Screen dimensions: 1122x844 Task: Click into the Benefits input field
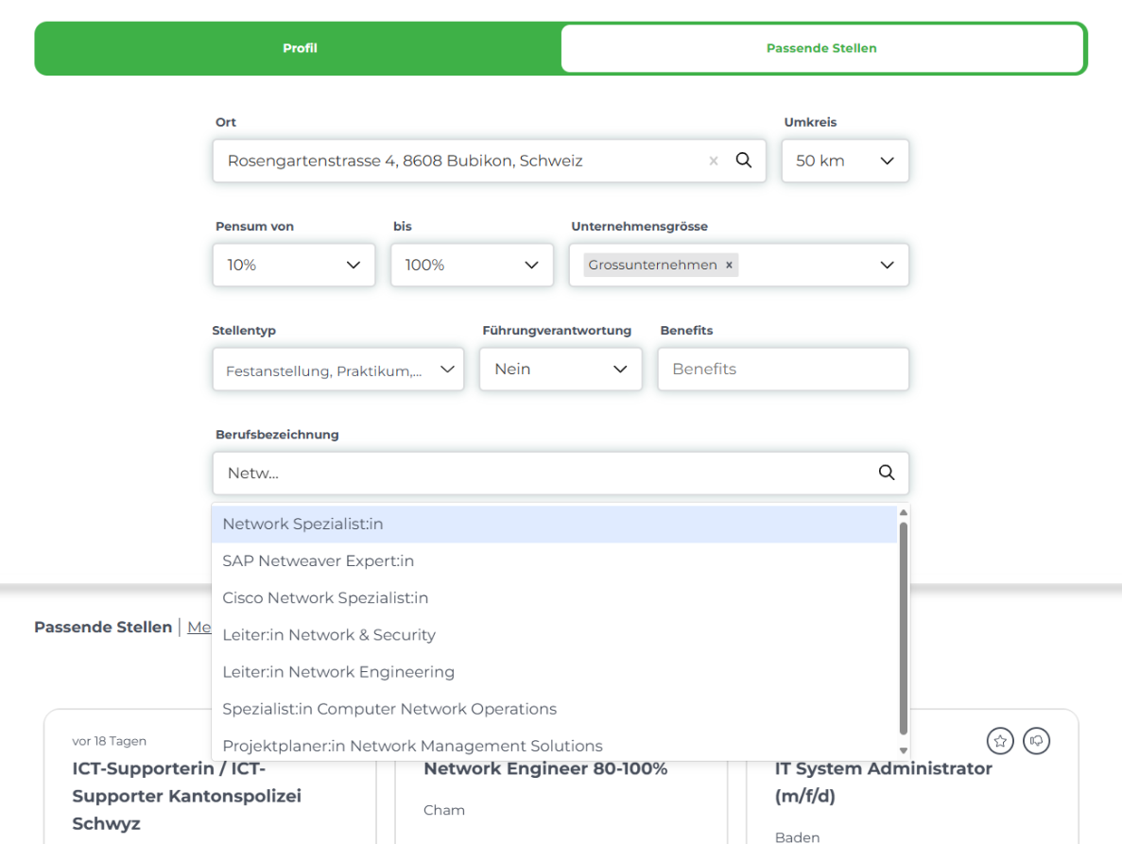tap(783, 370)
